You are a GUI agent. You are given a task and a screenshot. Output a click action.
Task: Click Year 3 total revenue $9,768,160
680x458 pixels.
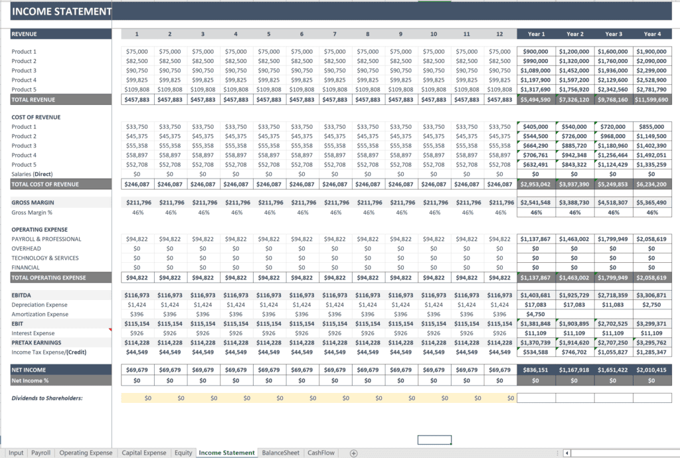pos(614,100)
